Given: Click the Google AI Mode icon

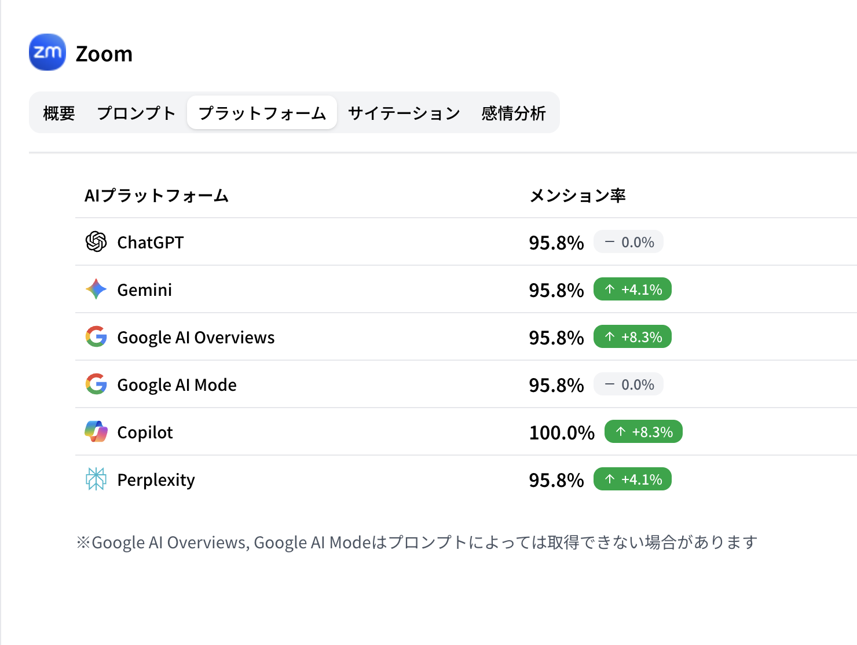Looking at the screenshot, I should (x=96, y=384).
